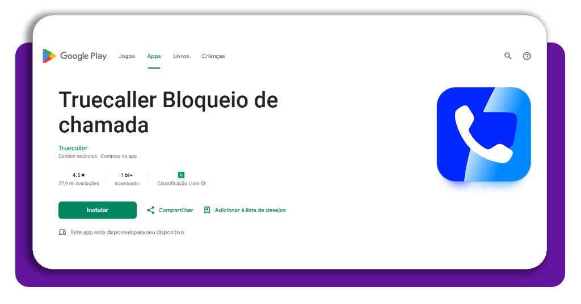Click the Google Play logo
The height and width of the screenshot is (304, 581).
tap(74, 56)
